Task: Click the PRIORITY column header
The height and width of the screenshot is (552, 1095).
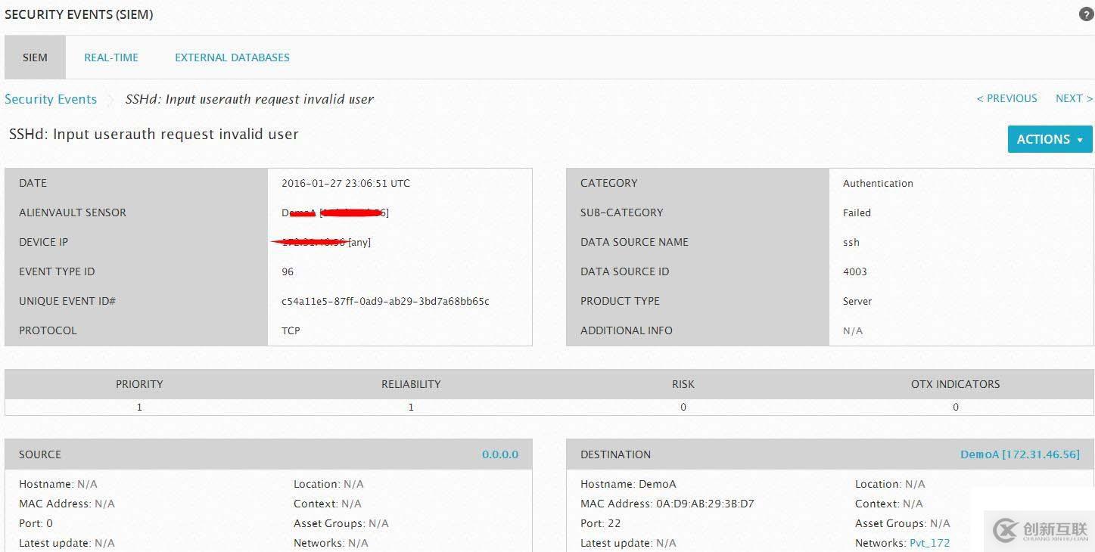Action: tap(139, 384)
